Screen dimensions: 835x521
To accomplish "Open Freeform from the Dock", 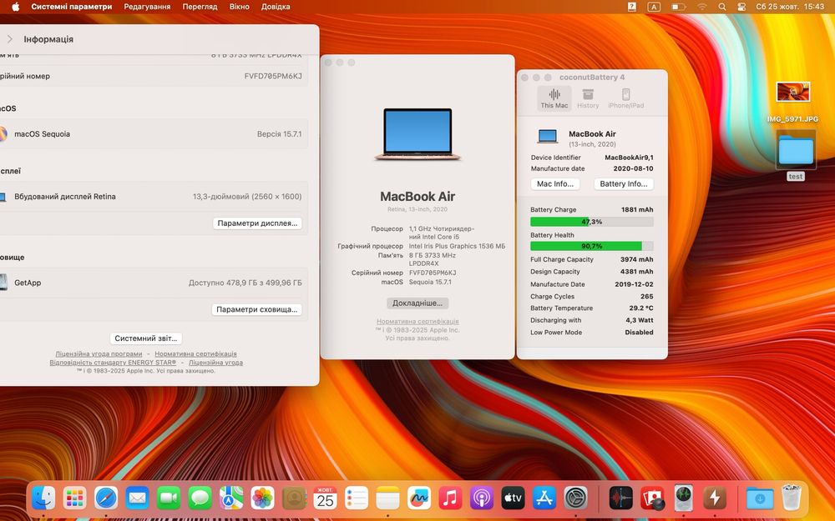I will pyautogui.click(x=419, y=498).
